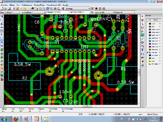Click the undo arrow in top toolbar
The image size is (163, 122).
[x=25, y=9]
